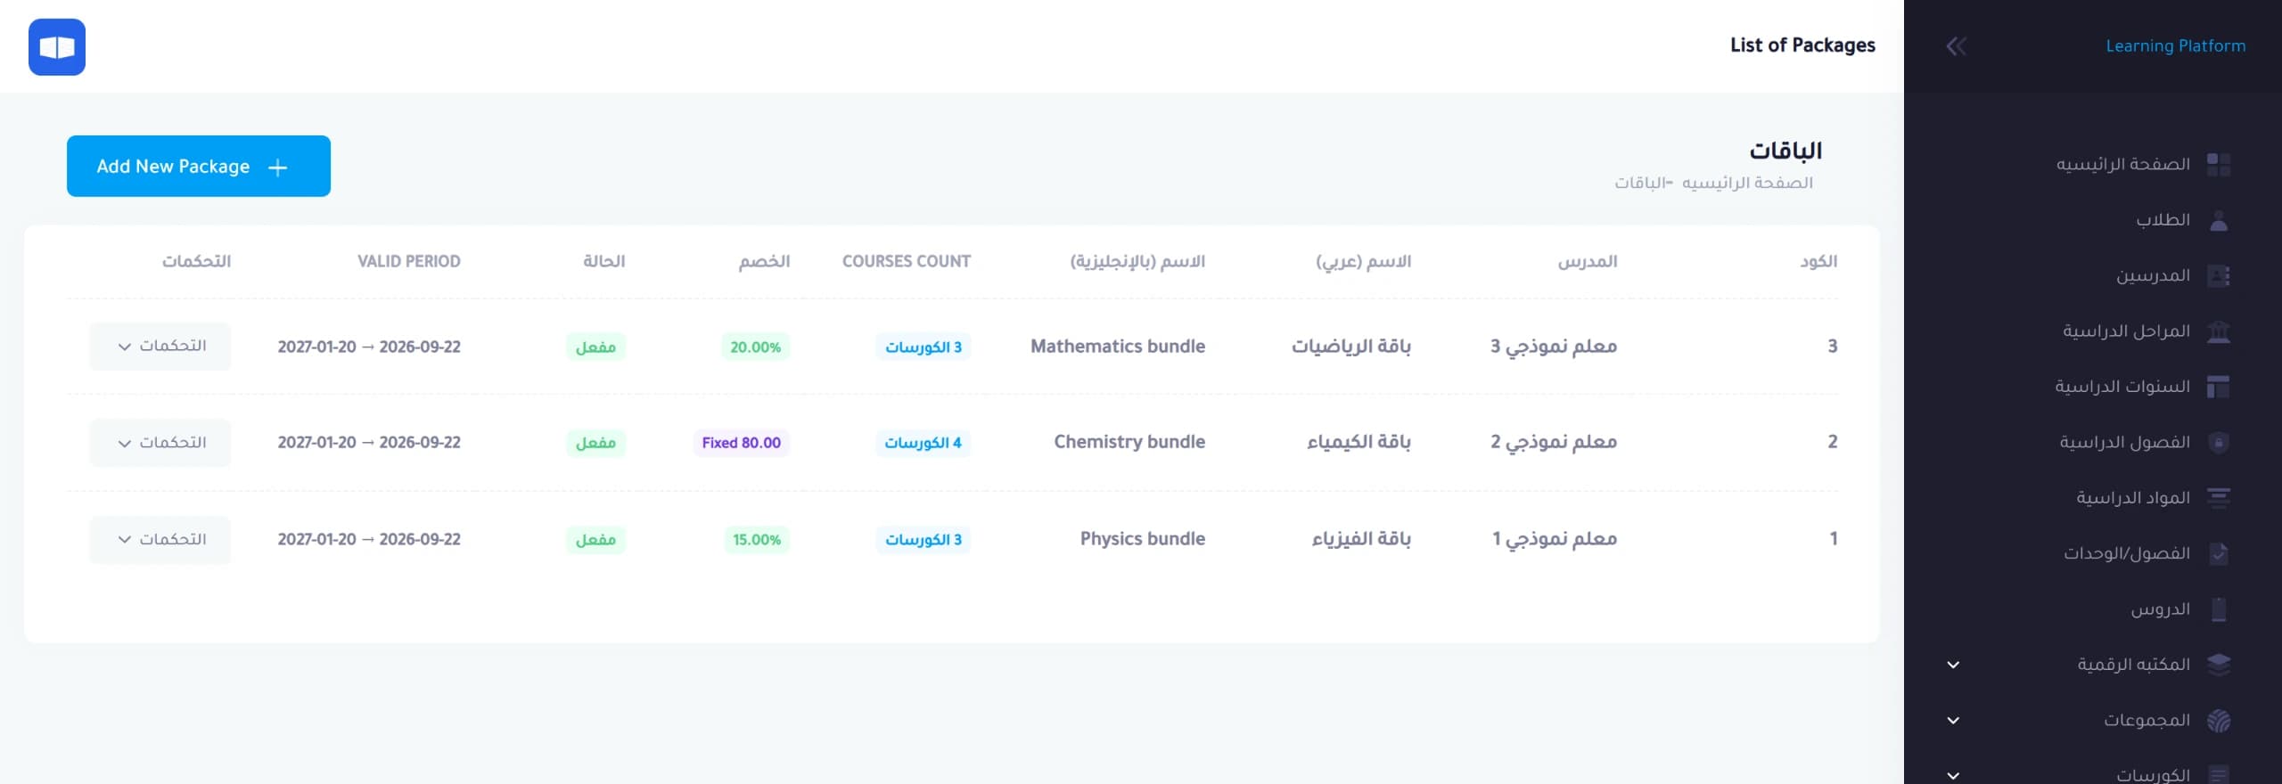Image resolution: width=2282 pixels, height=784 pixels.
Task: Click the subjects lines icon
Action: [x=2218, y=498]
